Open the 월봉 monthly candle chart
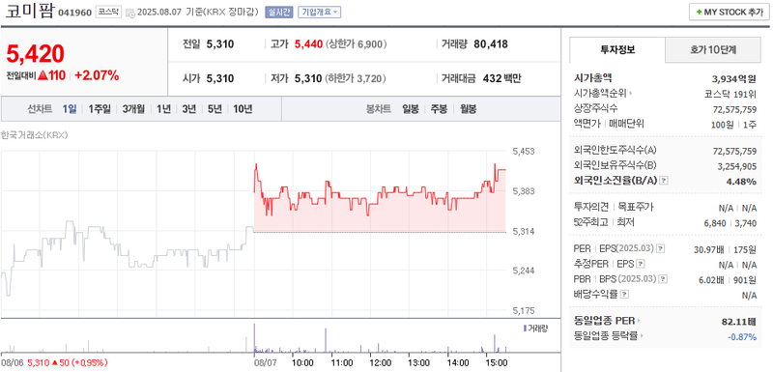Screen dimensions: 773x372 pyautogui.click(x=469, y=109)
